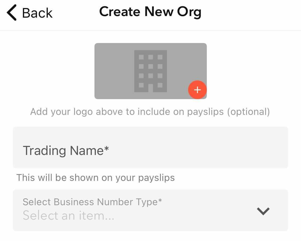Tap the orange plus add-logo button
Screen dimensions: 301x241
pyautogui.click(x=197, y=90)
